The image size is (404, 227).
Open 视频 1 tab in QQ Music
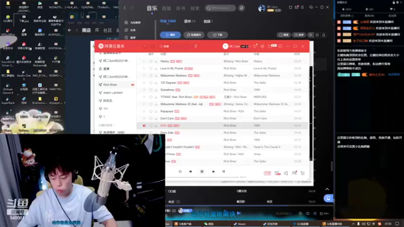pos(208,21)
